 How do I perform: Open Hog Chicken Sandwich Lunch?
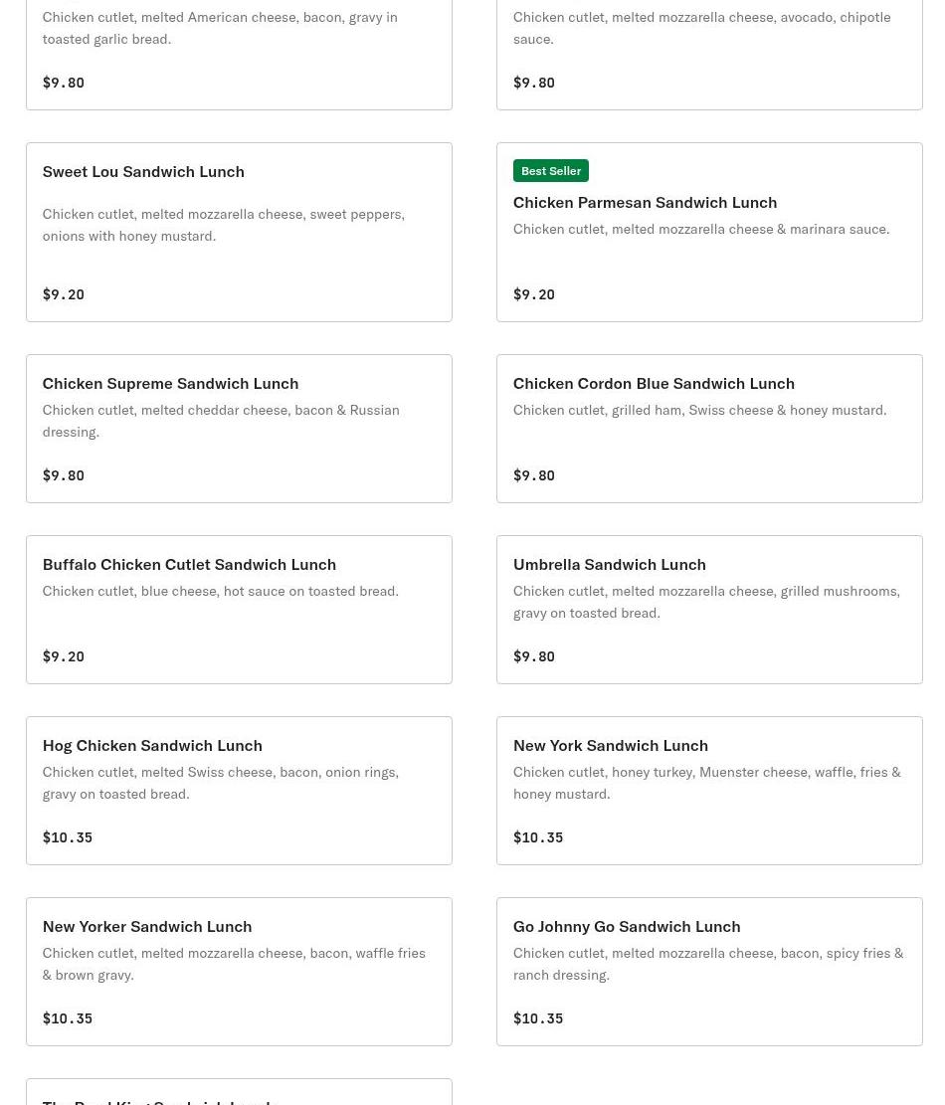coord(239,791)
